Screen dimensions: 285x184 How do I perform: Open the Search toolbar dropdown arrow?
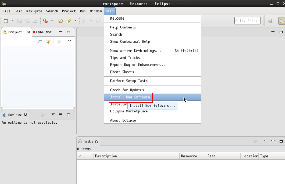tap(76, 21)
